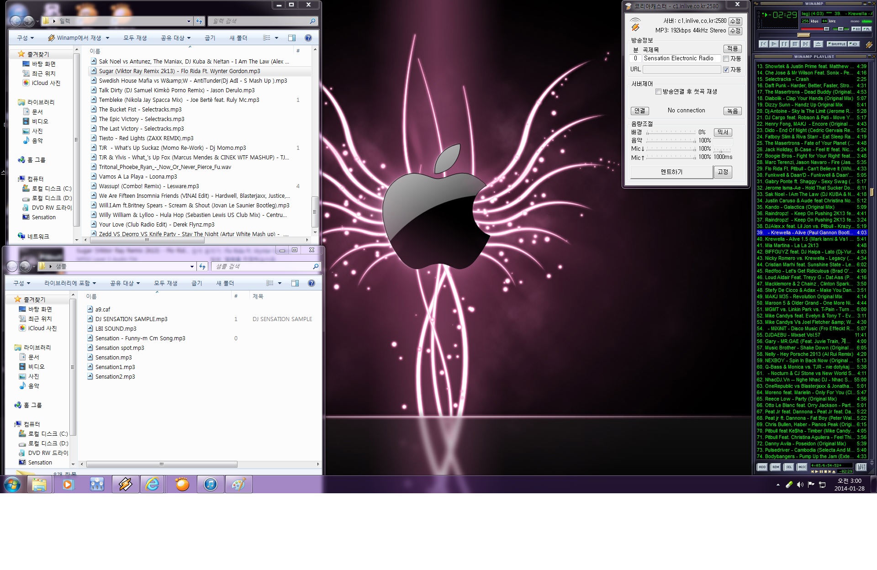Click 굽기 in 일렉 window toolbar
Screen dimensions: 877x570
click(x=210, y=38)
